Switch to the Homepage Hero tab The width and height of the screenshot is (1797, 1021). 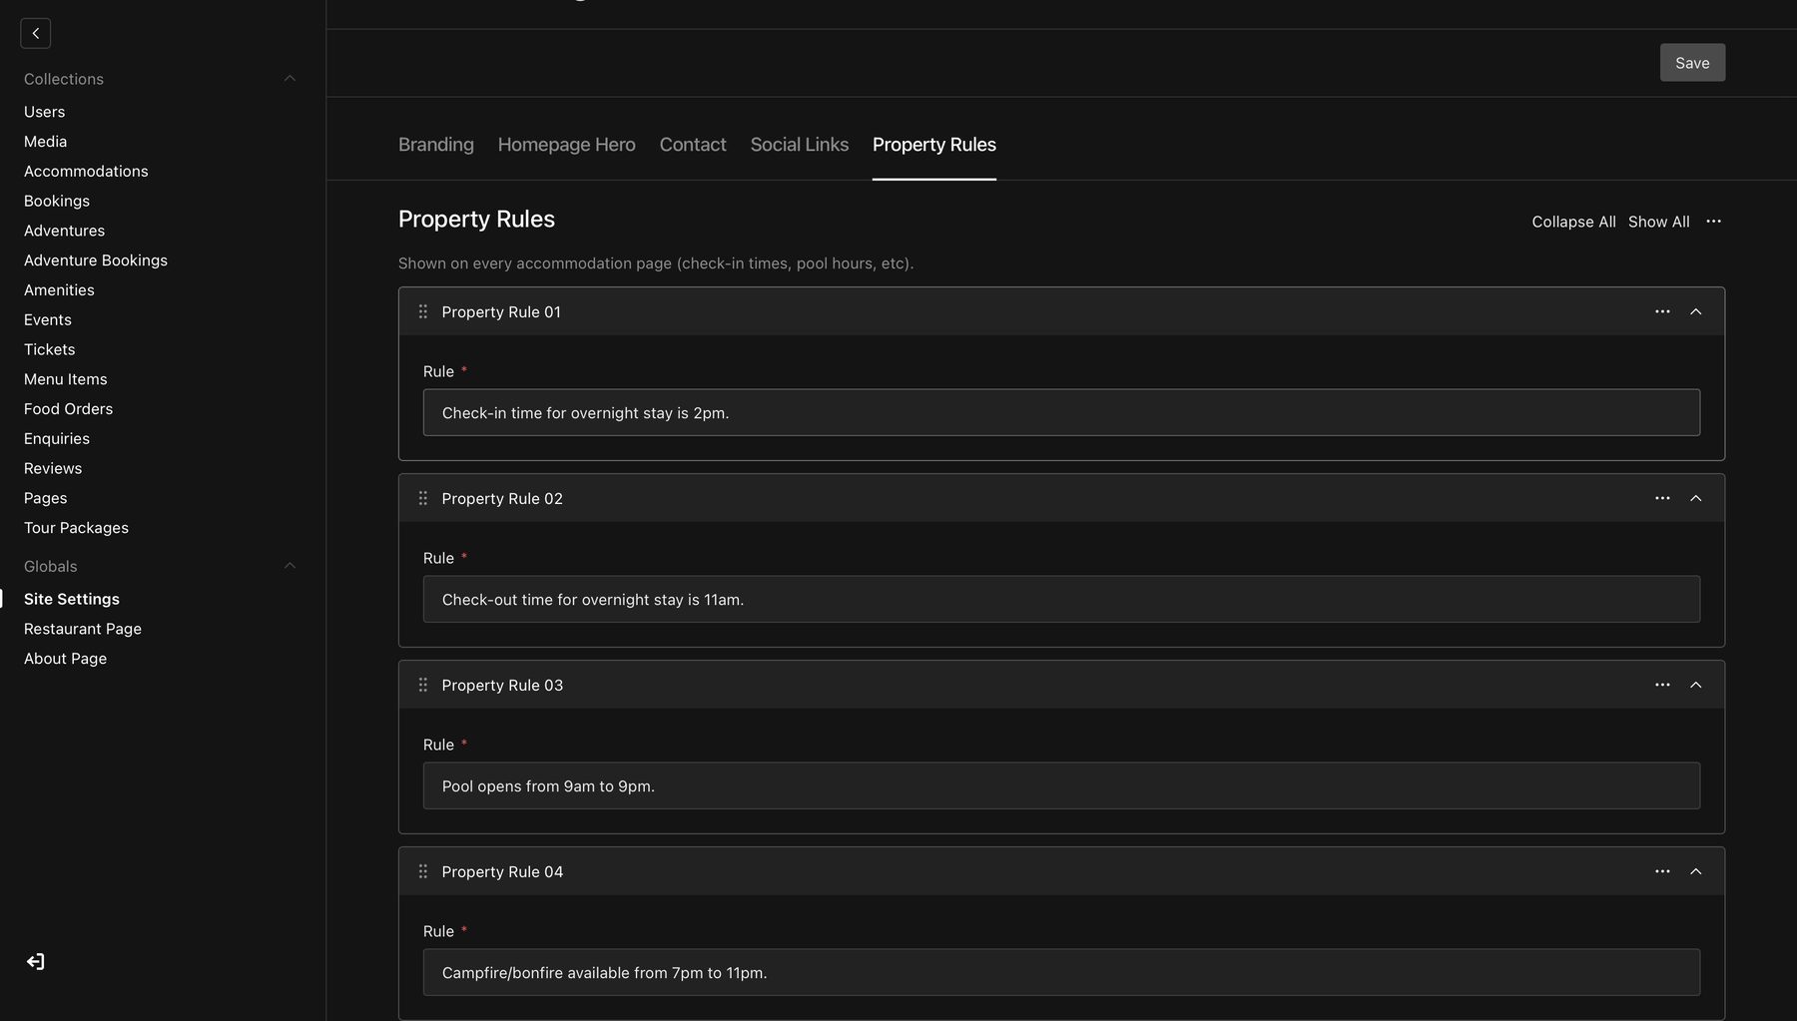click(x=567, y=145)
